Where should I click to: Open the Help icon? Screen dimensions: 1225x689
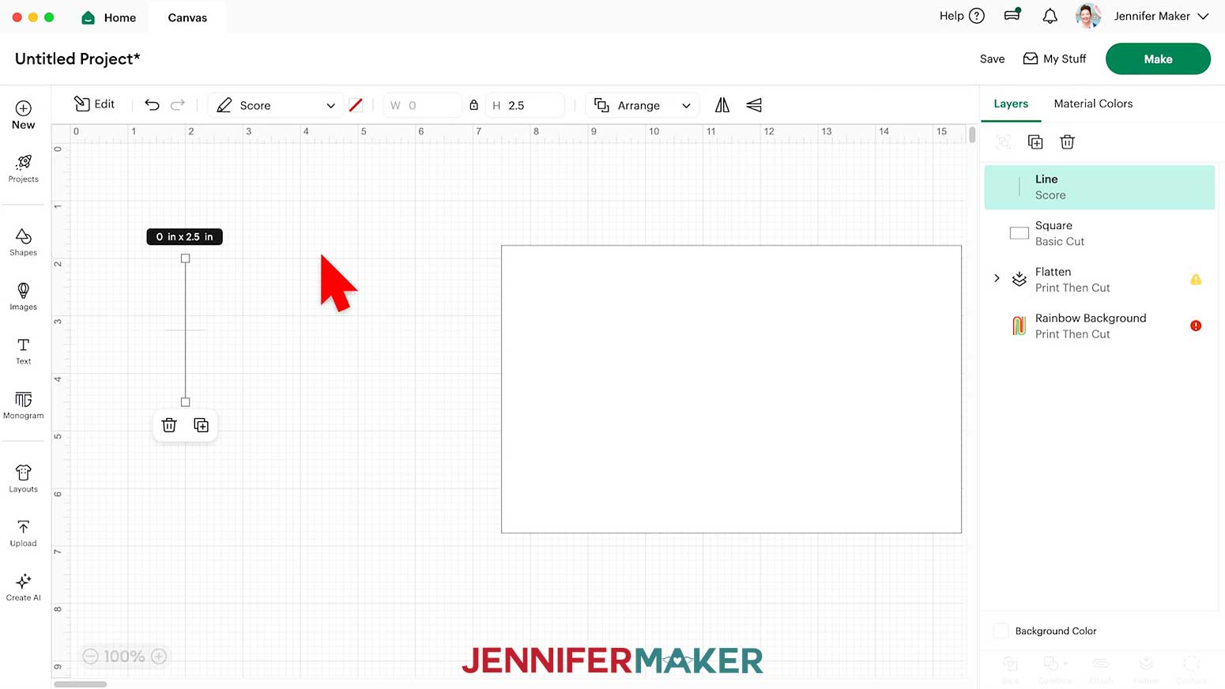(x=977, y=16)
